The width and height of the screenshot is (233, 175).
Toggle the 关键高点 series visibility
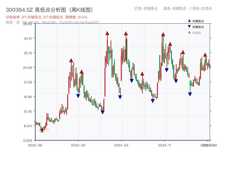click(x=197, y=21)
